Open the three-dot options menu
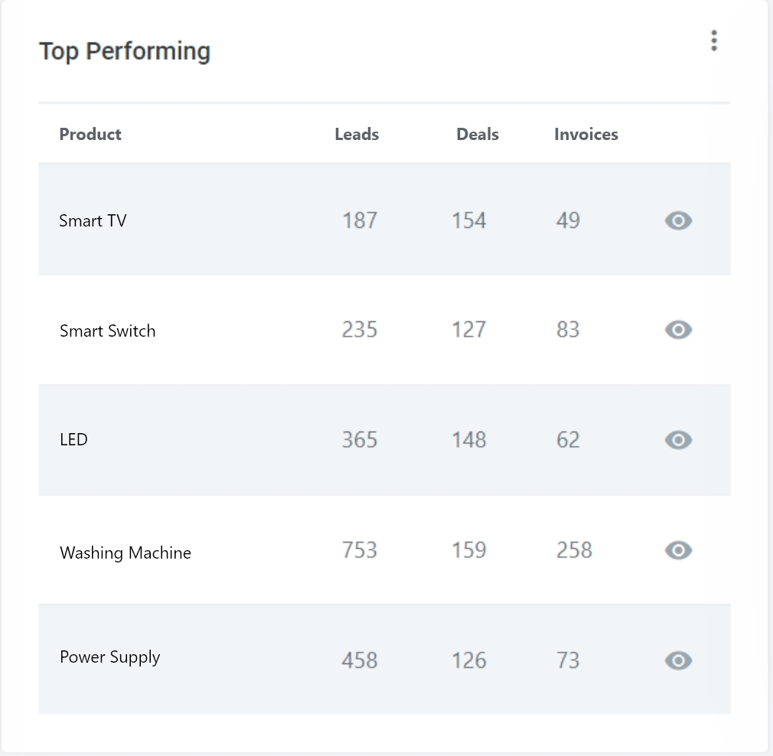This screenshot has height=756, width=773. (x=713, y=41)
